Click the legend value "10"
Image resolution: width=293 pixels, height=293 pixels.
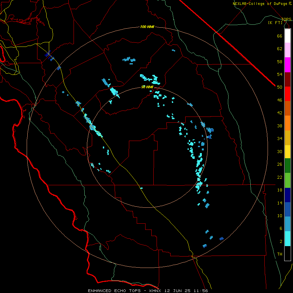280,216
